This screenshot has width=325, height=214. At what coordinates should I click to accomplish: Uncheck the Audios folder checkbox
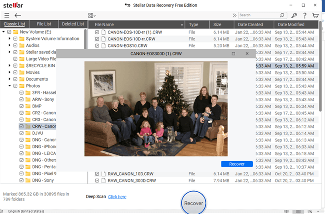pyautogui.click(x=15, y=45)
